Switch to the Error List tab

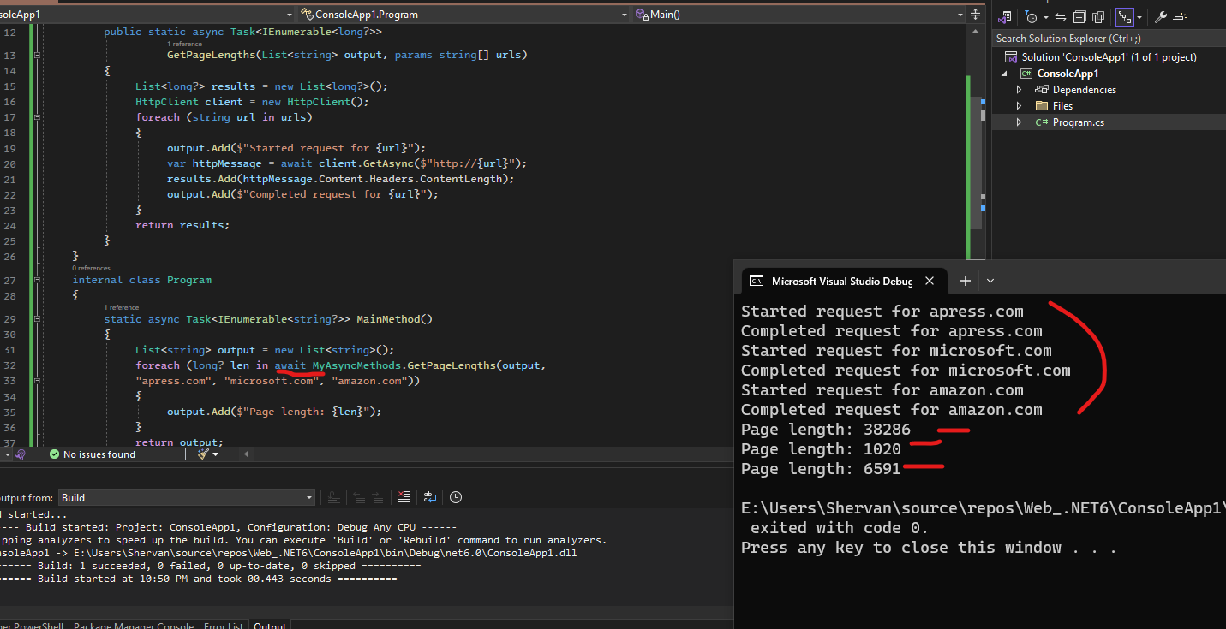(x=224, y=625)
